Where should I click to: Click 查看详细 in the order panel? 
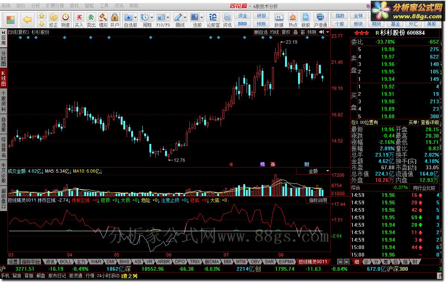[430, 122]
